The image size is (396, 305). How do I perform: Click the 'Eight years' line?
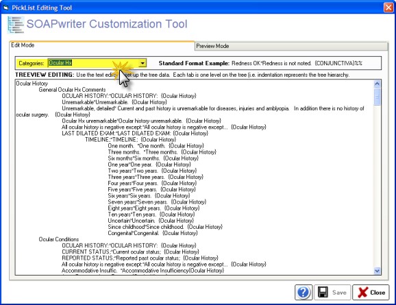click(x=153, y=208)
